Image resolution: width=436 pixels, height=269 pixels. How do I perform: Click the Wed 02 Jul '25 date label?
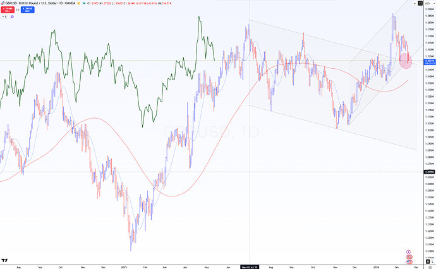[250, 267]
